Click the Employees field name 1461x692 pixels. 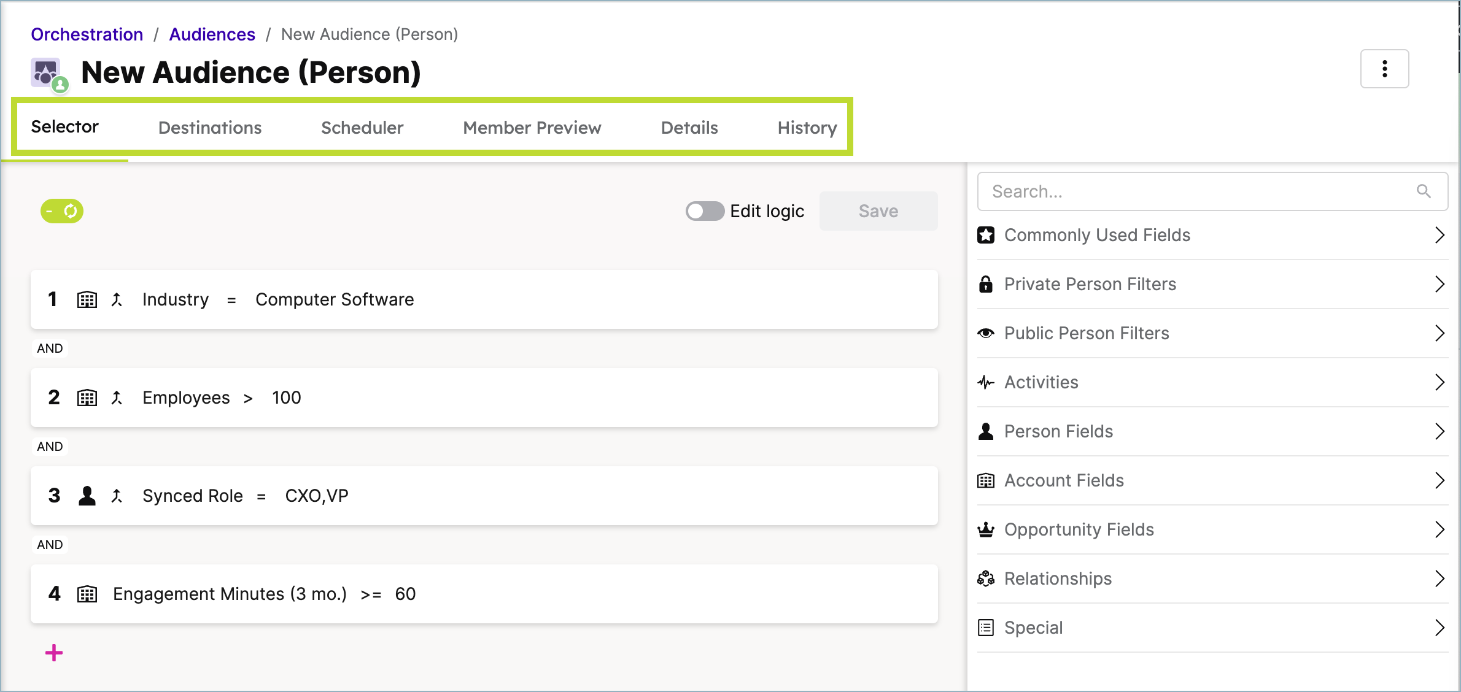click(x=186, y=398)
